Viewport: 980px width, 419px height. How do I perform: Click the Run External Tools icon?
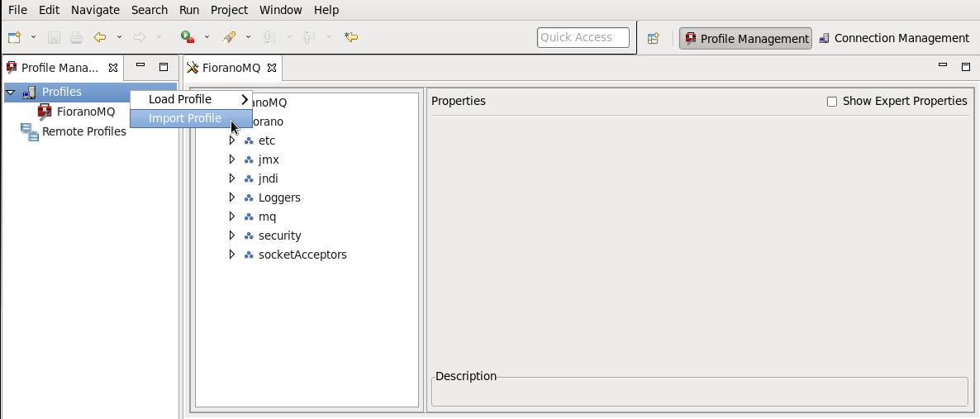pyautogui.click(x=188, y=37)
